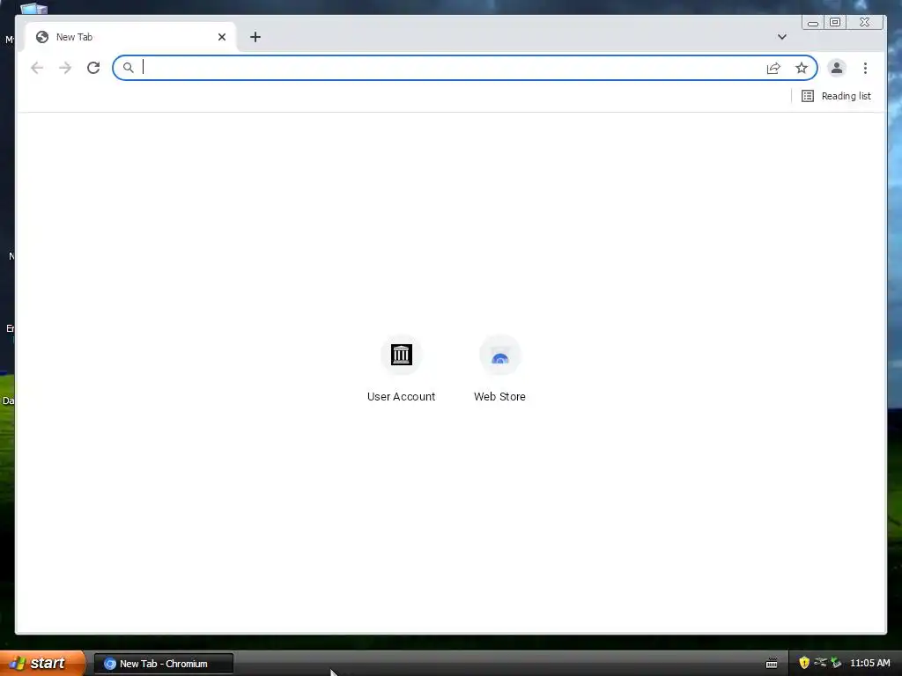Close the Chromium window
902x676 pixels.
[x=865, y=22]
